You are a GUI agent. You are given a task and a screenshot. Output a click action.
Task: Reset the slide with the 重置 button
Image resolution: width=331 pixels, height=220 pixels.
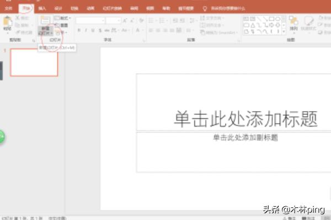[x=62, y=25]
